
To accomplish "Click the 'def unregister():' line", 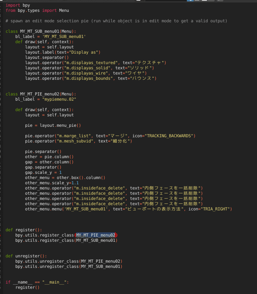I will (26, 256).
